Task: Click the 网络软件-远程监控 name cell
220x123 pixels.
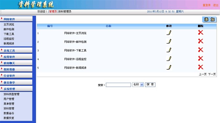Action: tap(75, 59)
